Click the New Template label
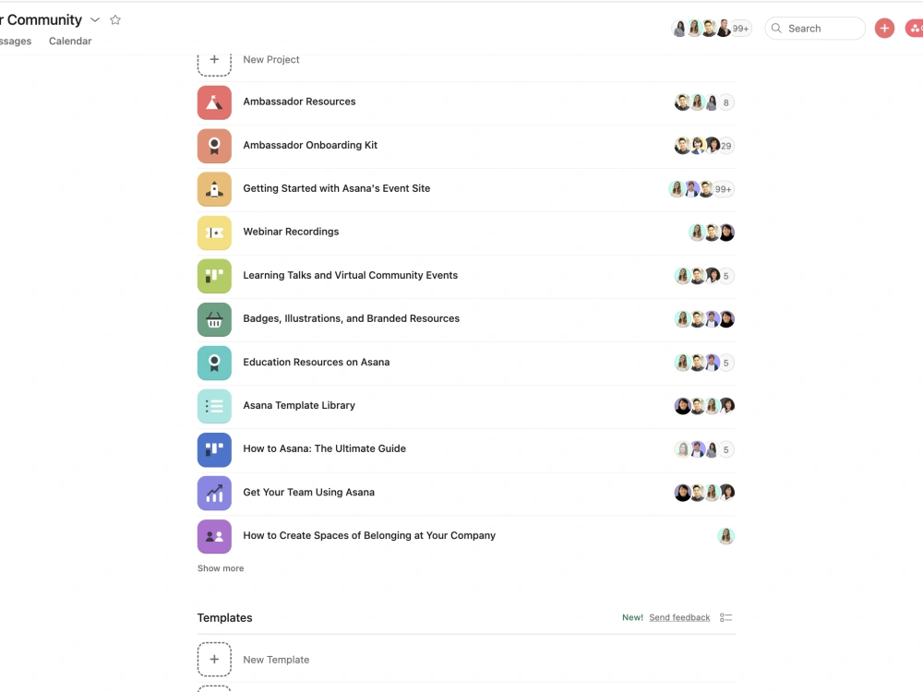This screenshot has height=692, width=923. [x=276, y=660]
